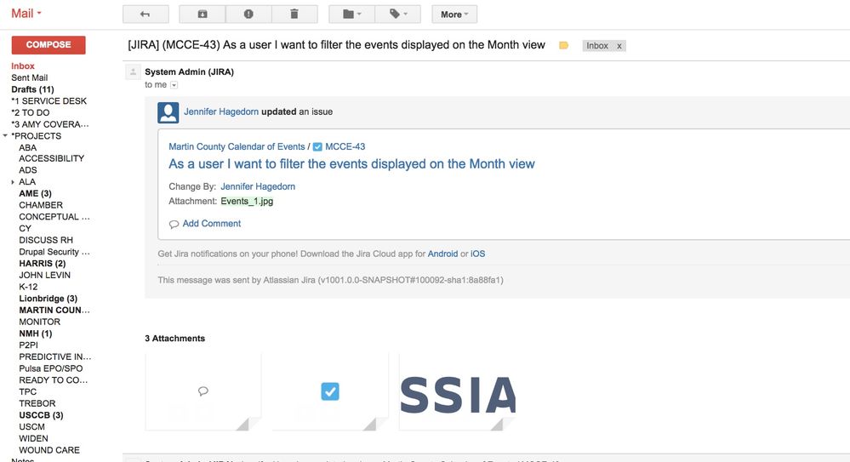Archive this email with the archive icon
This screenshot has width=850, height=462.
203,14
